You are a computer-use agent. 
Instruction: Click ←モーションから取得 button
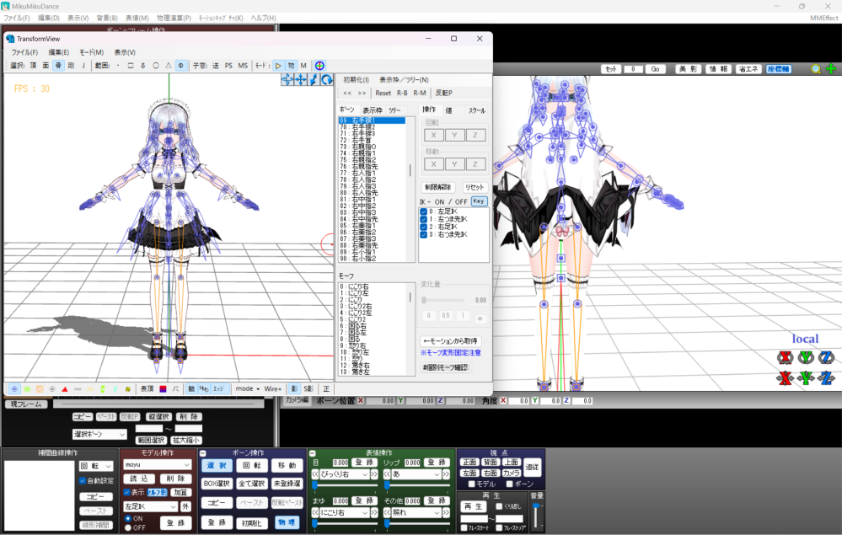(x=451, y=340)
